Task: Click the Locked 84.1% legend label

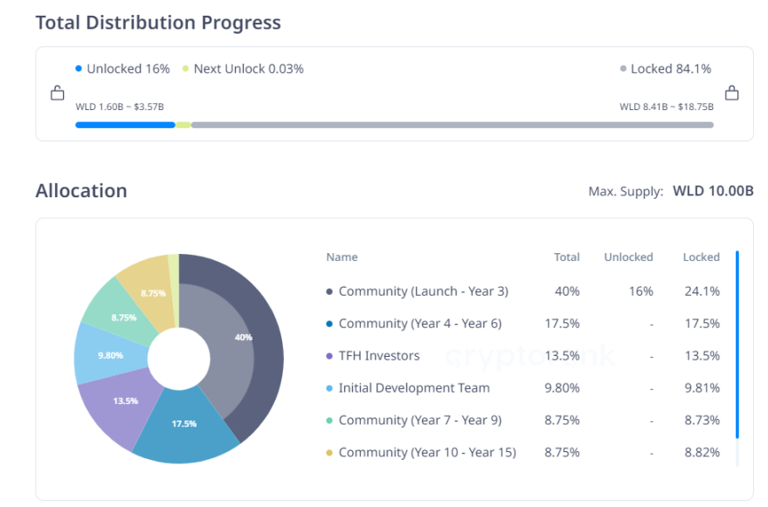Action: [x=671, y=69]
